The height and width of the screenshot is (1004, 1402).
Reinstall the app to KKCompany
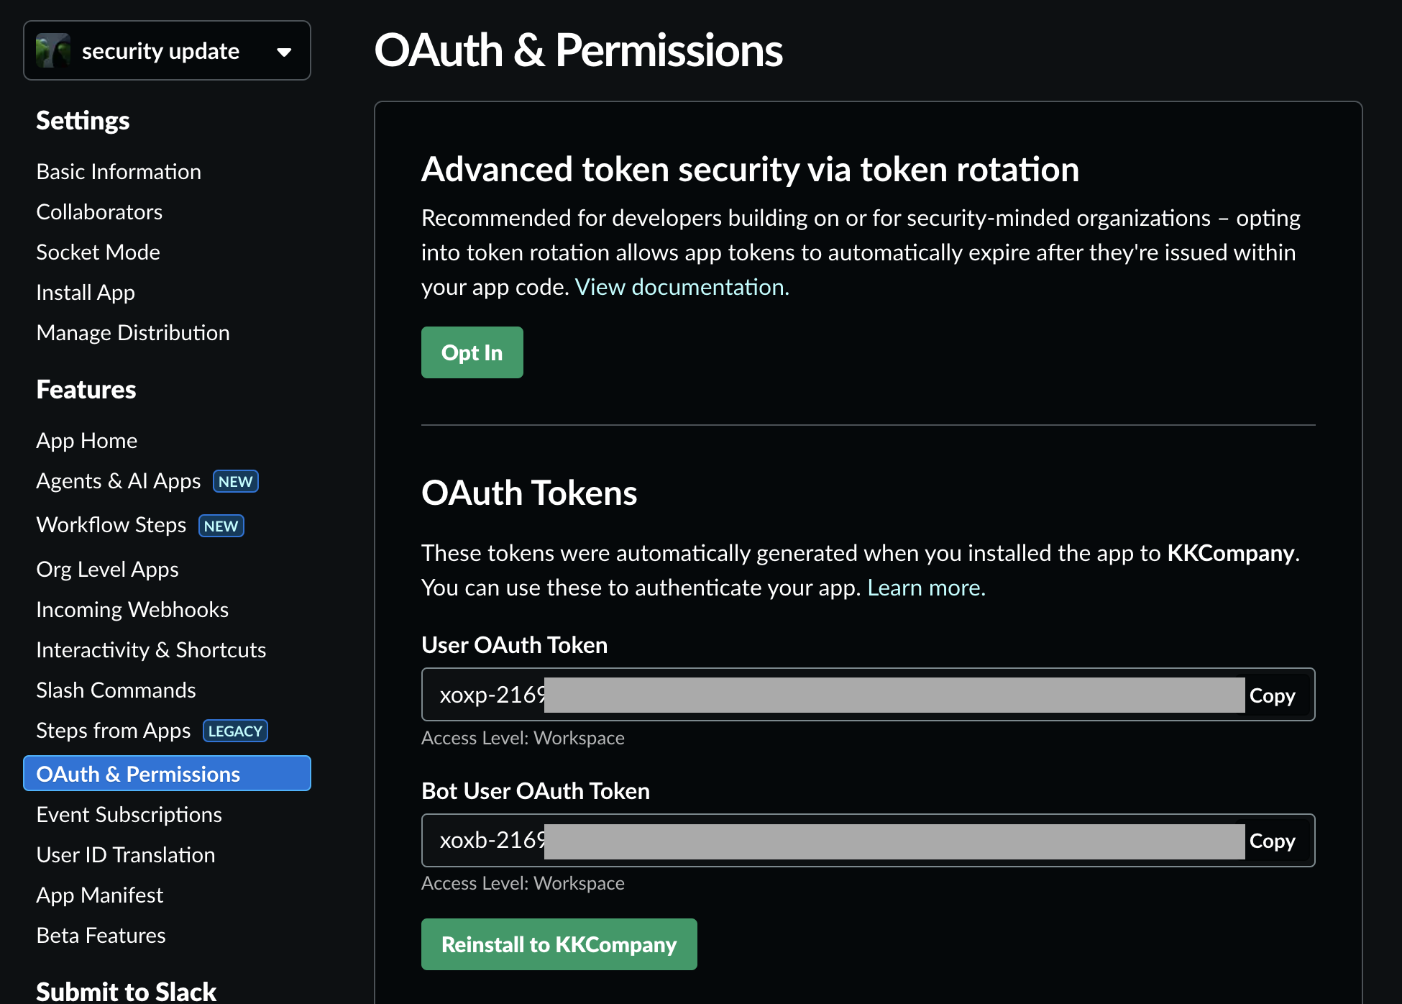tap(559, 944)
